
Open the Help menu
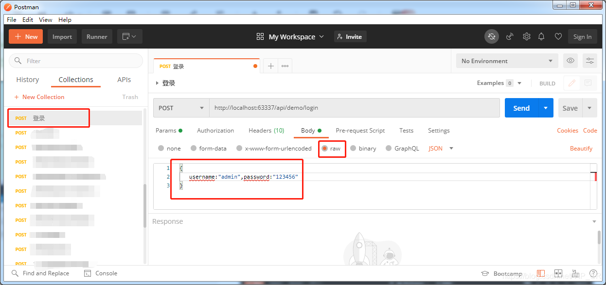(65, 20)
